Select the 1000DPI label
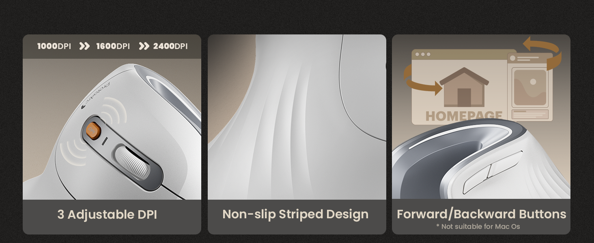Image resolution: width=594 pixels, height=243 pixels. pyautogui.click(x=54, y=46)
